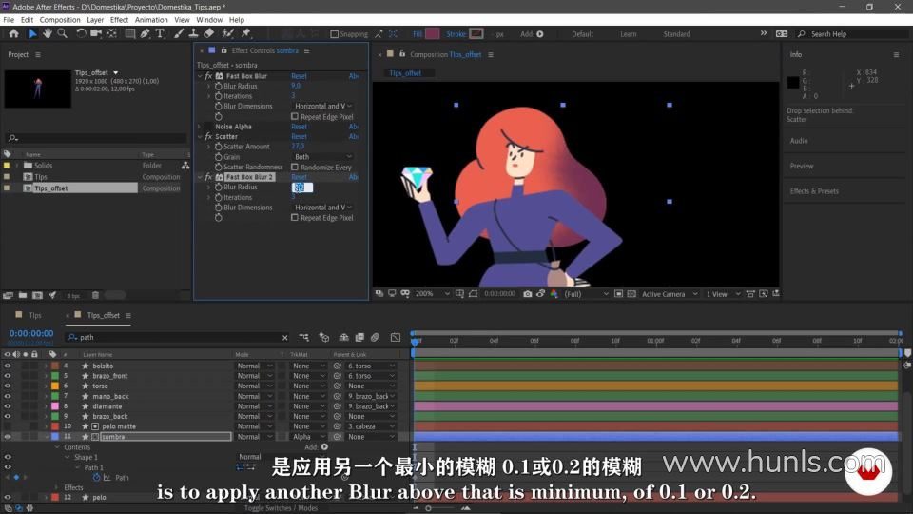Hide the diamante layer via eye icon
913x514 pixels.
click(x=8, y=406)
